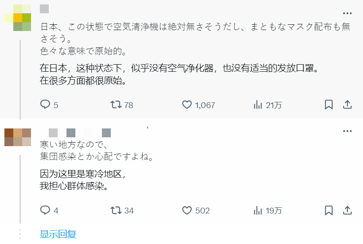Like the tweet with 1,067 likes
Screen dimensions: 363x244
click(187, 105)
